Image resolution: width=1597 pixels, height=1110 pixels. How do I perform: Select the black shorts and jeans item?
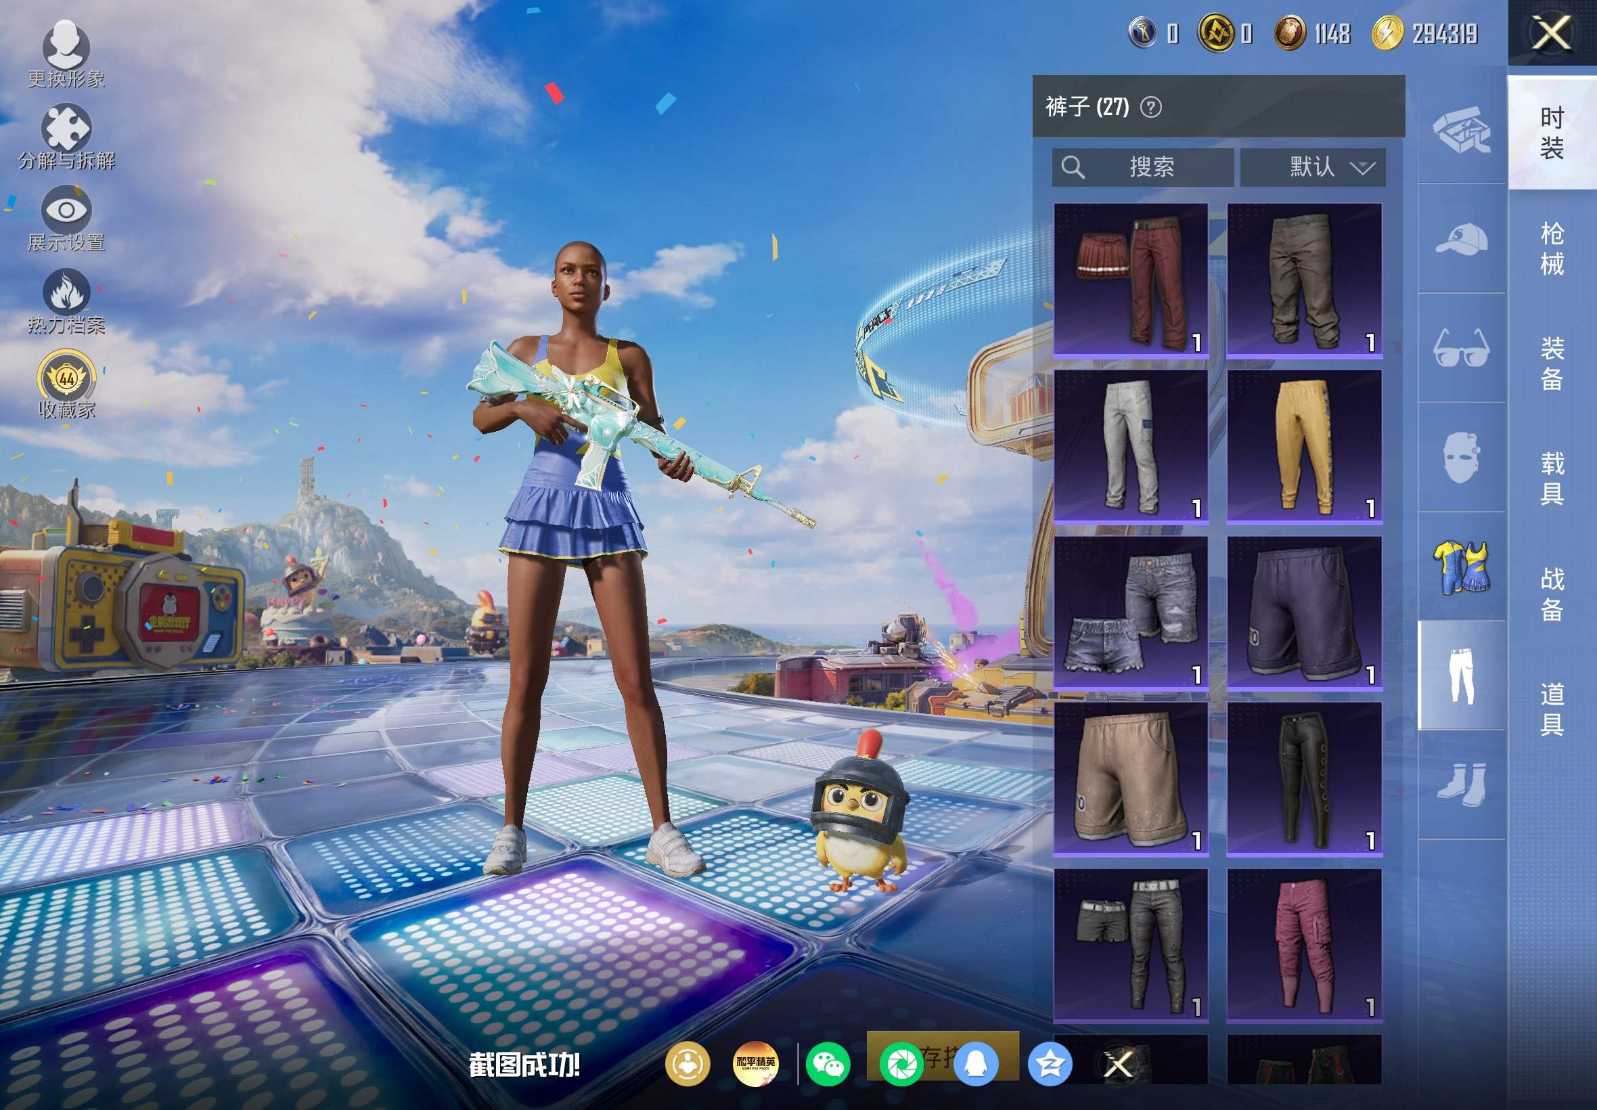click(1131, 946)
